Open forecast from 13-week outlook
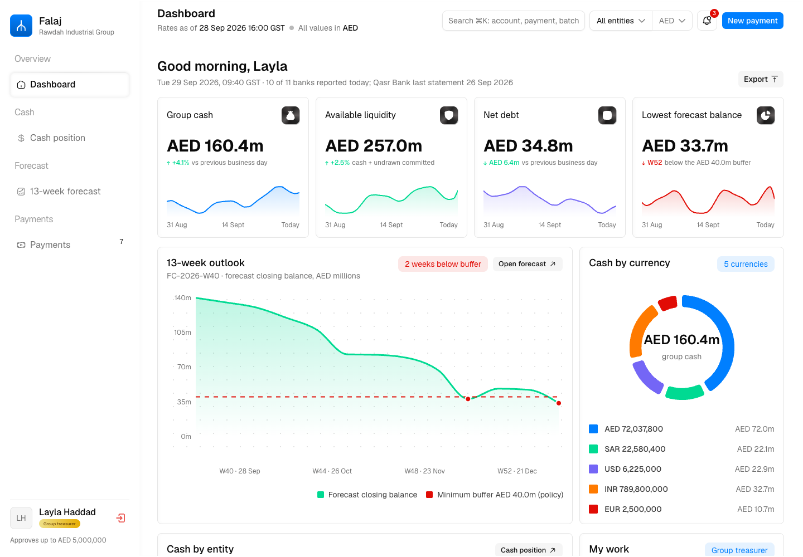 (527, 264)
